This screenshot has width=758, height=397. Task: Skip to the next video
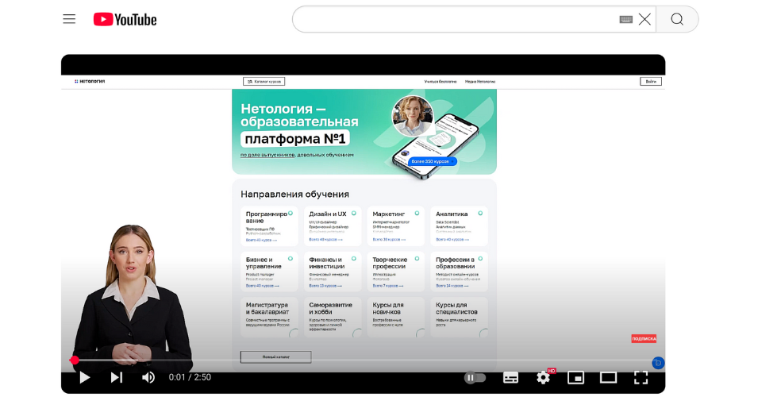pos(117,377)
